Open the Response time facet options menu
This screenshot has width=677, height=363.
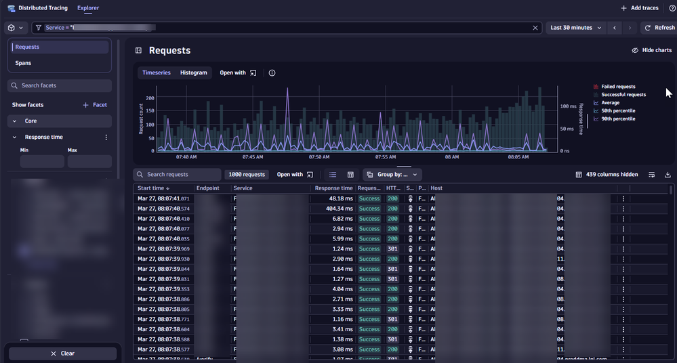106,137
